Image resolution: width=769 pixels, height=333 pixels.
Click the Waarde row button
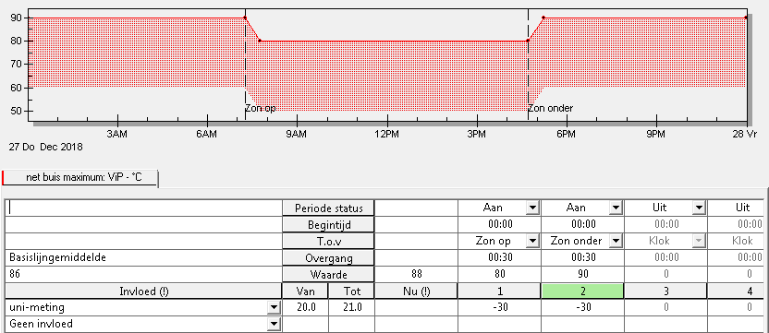coord(329,274)
